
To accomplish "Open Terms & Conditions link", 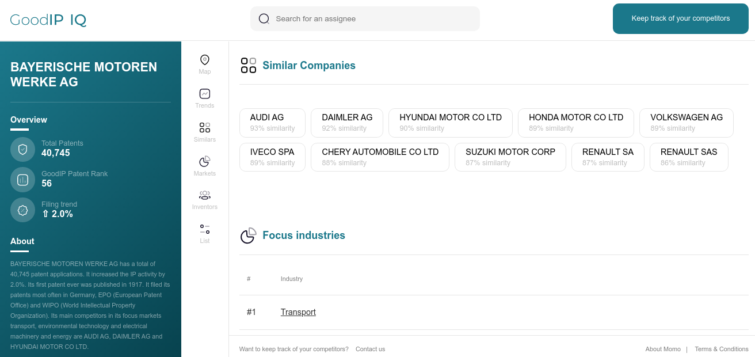I will point(722,349).
